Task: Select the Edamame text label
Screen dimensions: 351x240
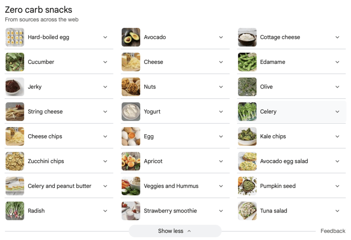Action: 273,62
